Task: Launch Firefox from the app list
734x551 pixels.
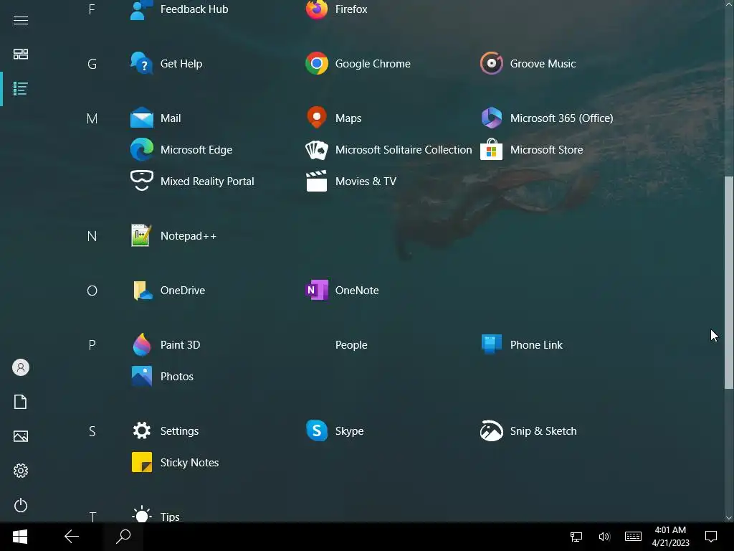Action: tap(316, 9)
